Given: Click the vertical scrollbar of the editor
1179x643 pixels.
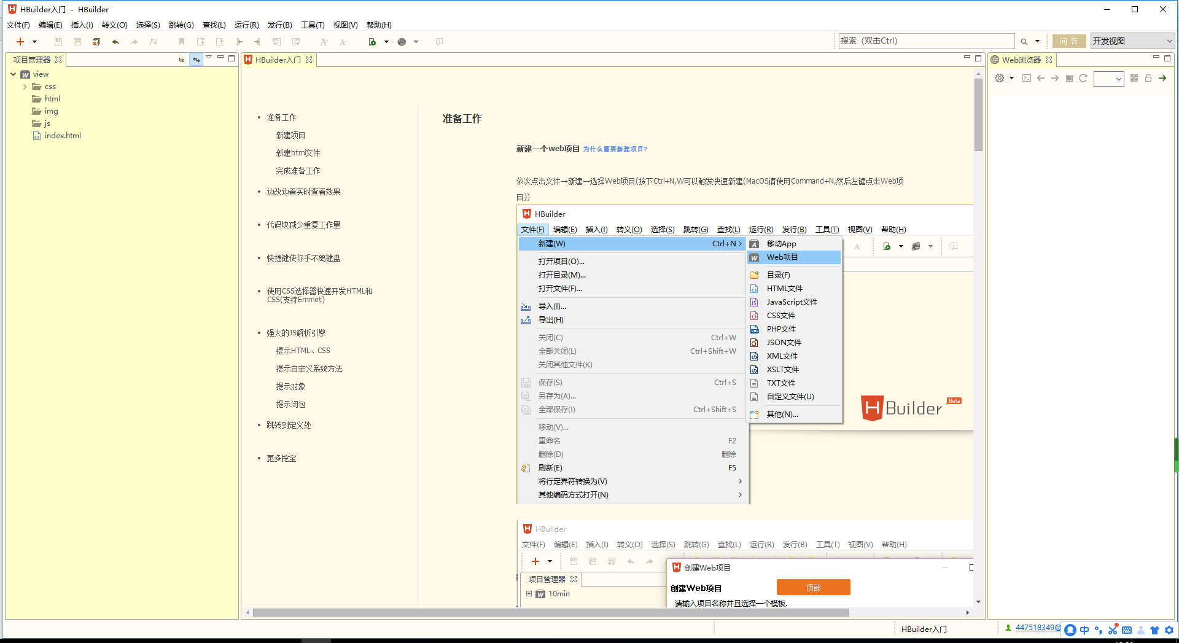Looking at the screenshot, I should [978, 115].
